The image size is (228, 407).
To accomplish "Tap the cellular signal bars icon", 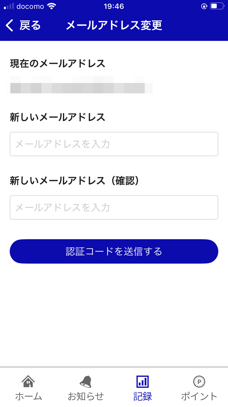I will click(x=9, y=6).
